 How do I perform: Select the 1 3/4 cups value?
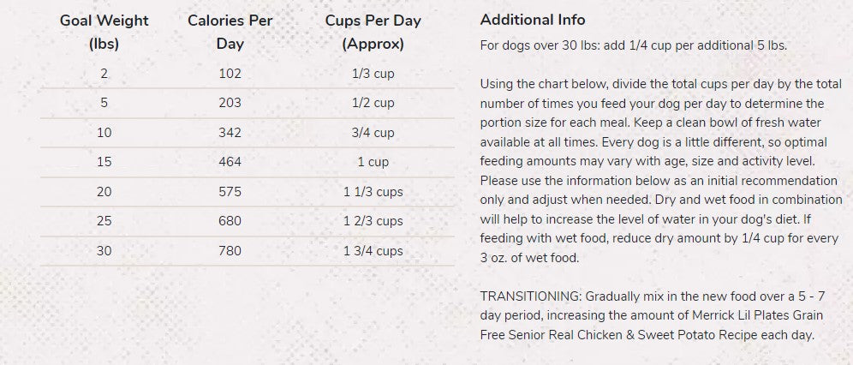[x=373, y=251]
